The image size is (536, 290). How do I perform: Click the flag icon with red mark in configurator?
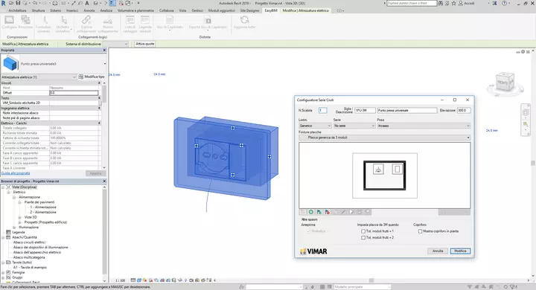[x=327, y=212]
